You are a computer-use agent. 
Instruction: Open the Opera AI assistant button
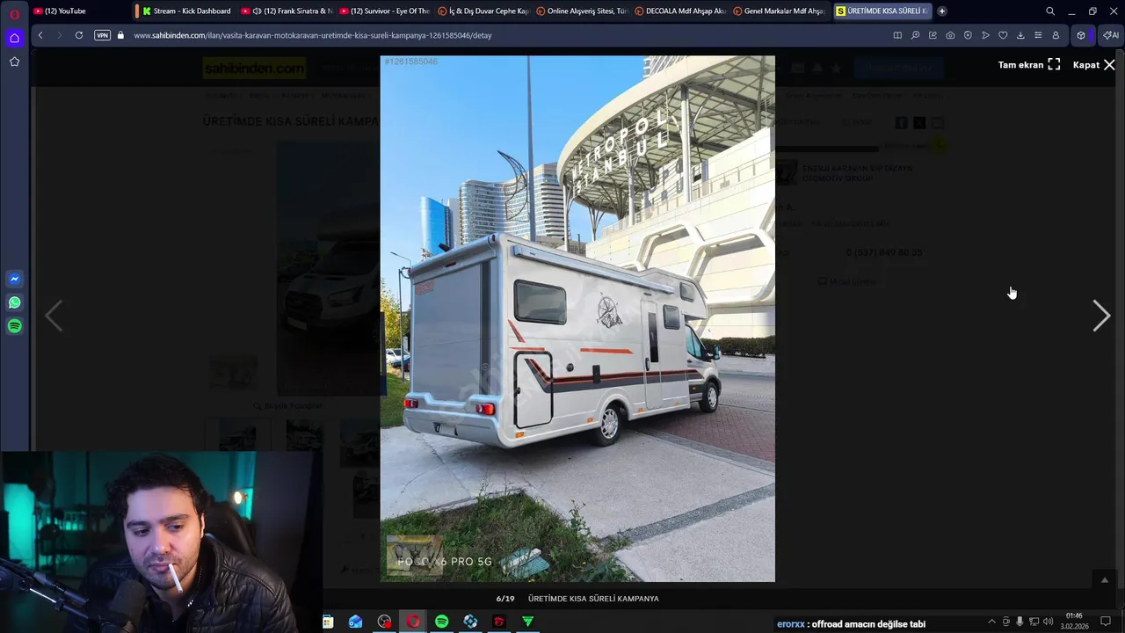(x=1110, y=35)
